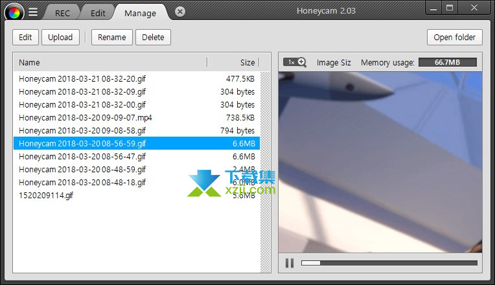Maximize the Honeycam window
The width and height of the screenshot is (495, 285).
(x=450, y=8)
